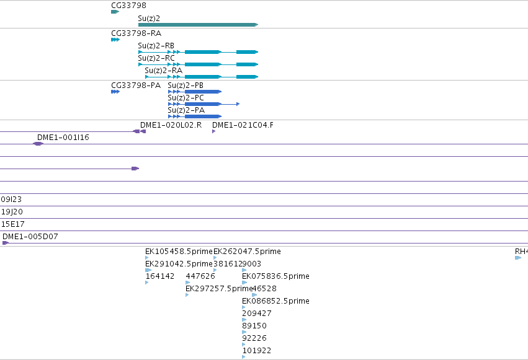Viewport: 528px width, 360px height.
Task: Select the blue Su(z)2-PC coding region bar
Action: click(204, 104)
